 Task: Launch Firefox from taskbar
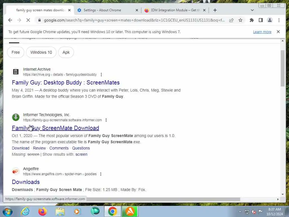42,211
